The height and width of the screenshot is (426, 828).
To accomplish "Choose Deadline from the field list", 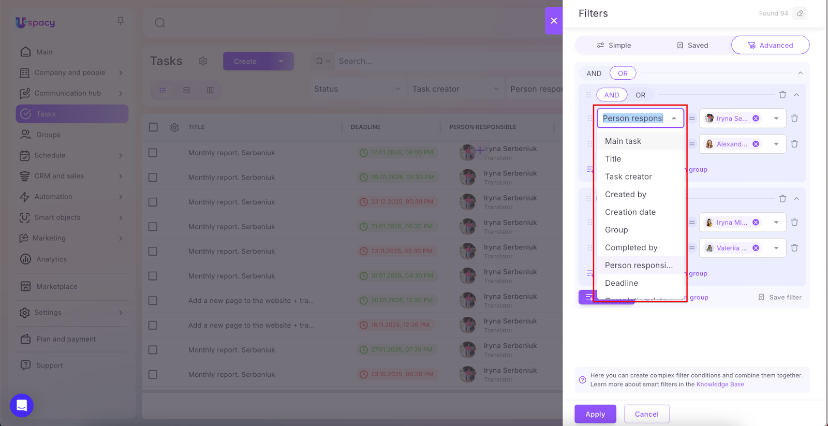I will coord(622,283).
